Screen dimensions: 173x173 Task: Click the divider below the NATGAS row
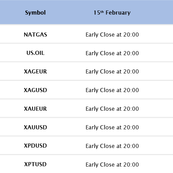click(86, 43)
